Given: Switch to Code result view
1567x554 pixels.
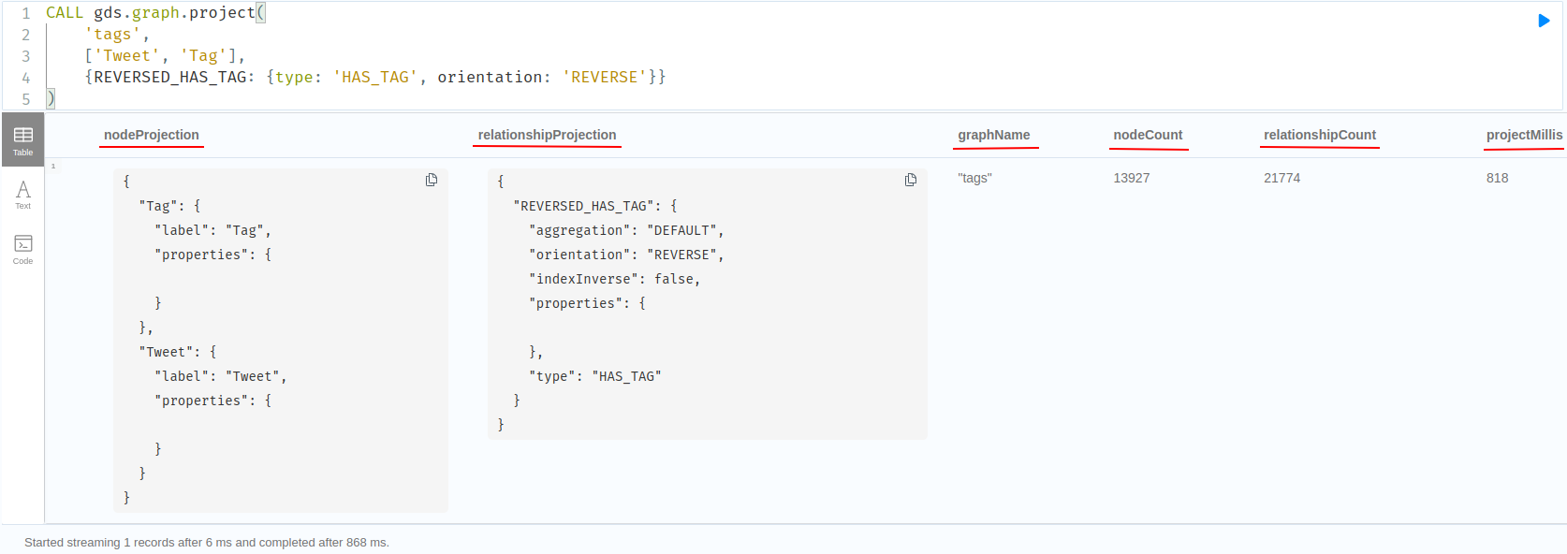Looking at the screenshot, I should click(x=22, y=250).
